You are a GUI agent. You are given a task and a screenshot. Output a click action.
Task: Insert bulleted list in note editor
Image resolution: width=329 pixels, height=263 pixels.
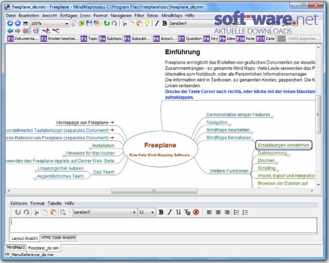point(236,213)
